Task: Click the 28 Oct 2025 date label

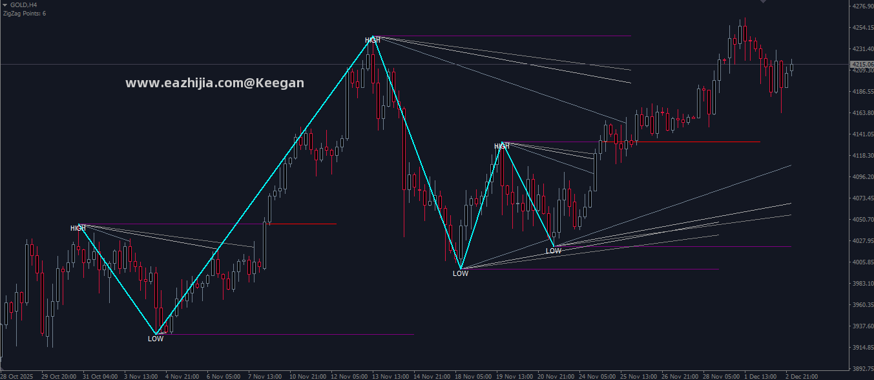Action: [x=17, y=376]
